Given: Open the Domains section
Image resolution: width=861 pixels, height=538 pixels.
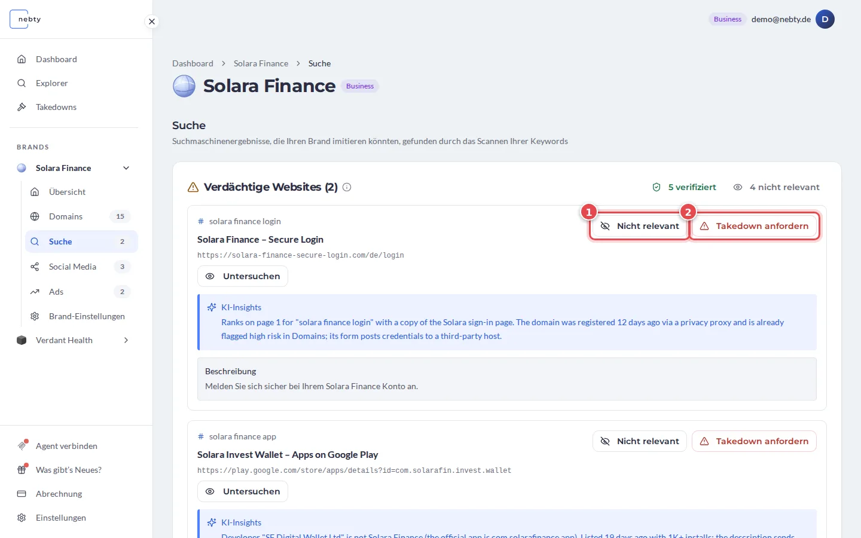Looking at the screenshot, I should pos(81,216).
